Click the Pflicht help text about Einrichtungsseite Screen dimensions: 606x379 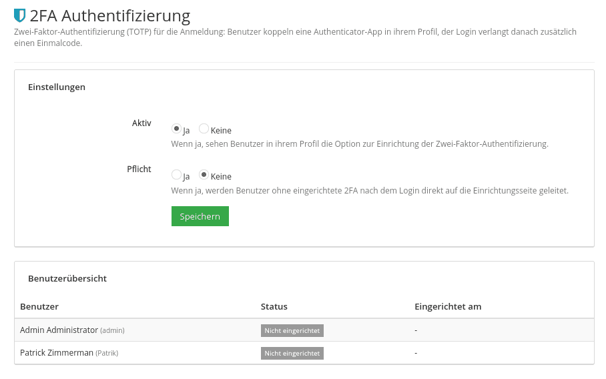370,190
